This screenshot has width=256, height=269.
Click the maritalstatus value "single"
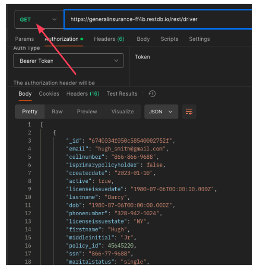pyautogui.click(x=133, y=262)
